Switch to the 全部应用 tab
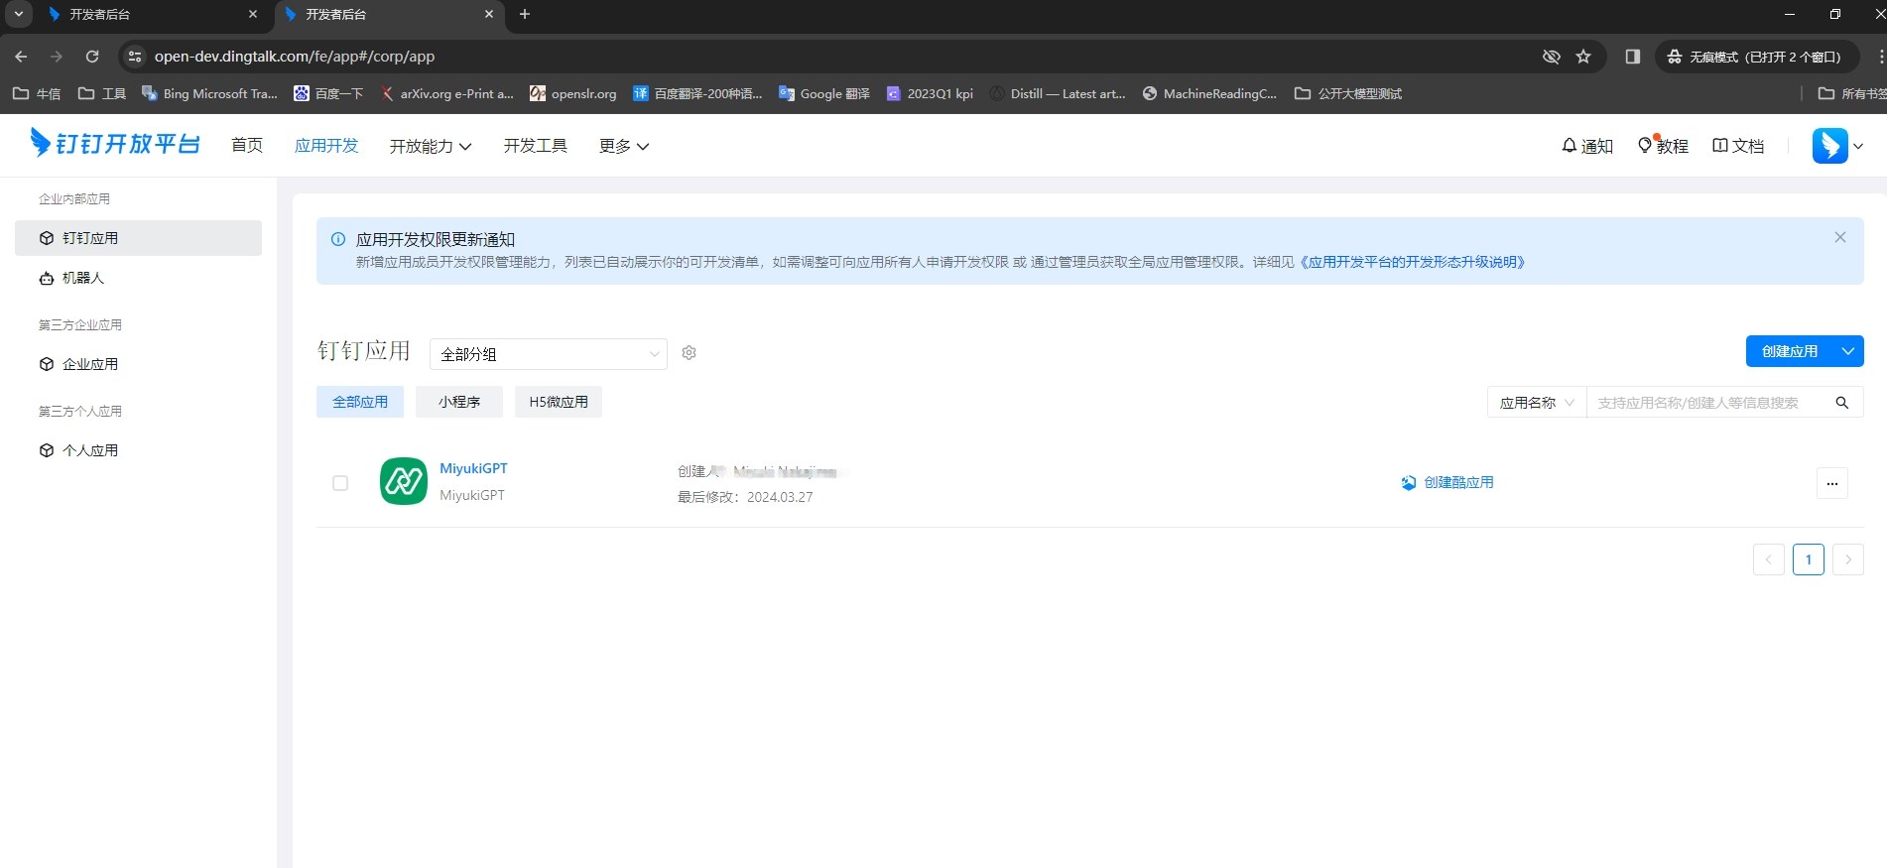 click(360, 402)
